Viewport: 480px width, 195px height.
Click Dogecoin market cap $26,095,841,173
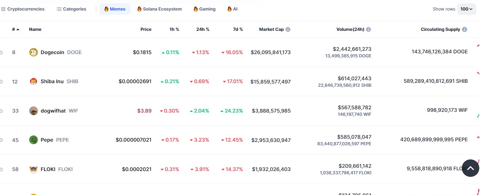(x=271, y=52)
